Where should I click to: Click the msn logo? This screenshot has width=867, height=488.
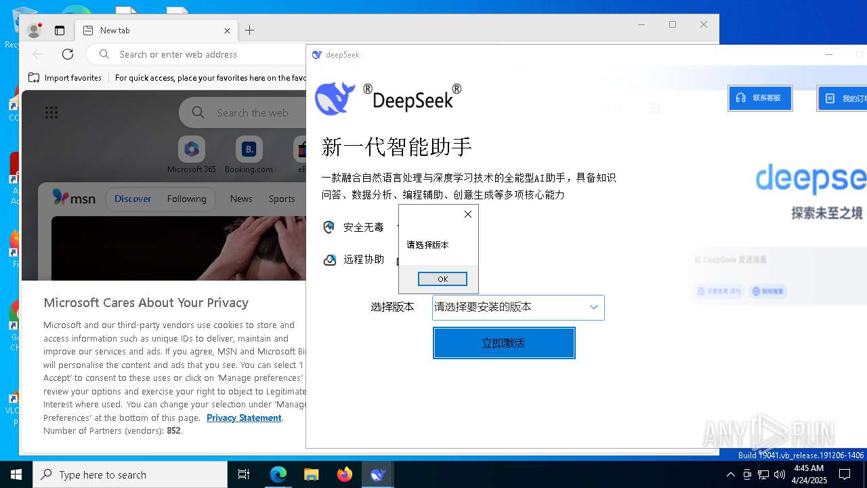coord(75,198)
